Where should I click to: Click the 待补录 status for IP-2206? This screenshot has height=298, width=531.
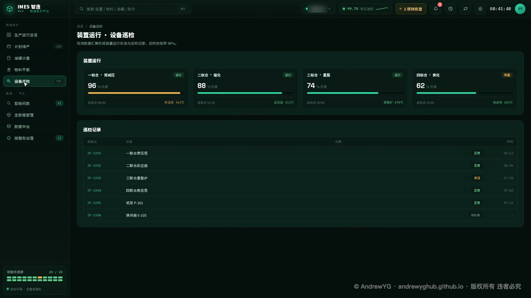click(475, 215)
